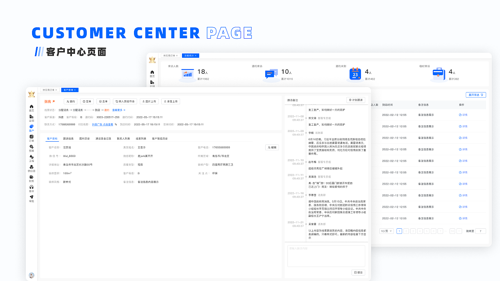Submit follow-up with 提交 button
The image size is (500, 281).
(x=358, y=272)
